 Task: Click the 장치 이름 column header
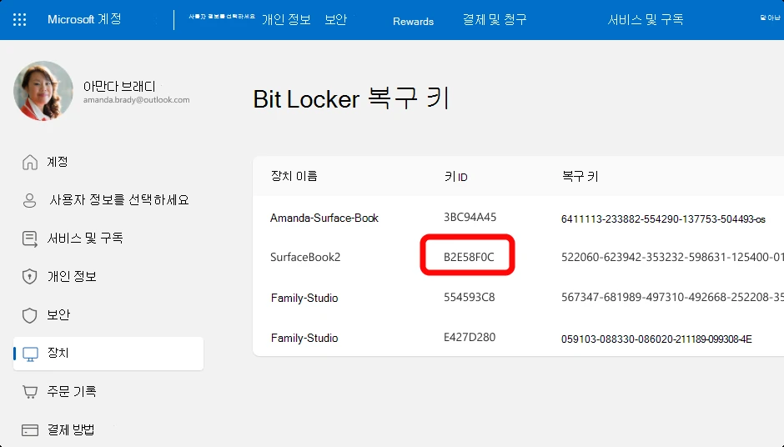294,176
